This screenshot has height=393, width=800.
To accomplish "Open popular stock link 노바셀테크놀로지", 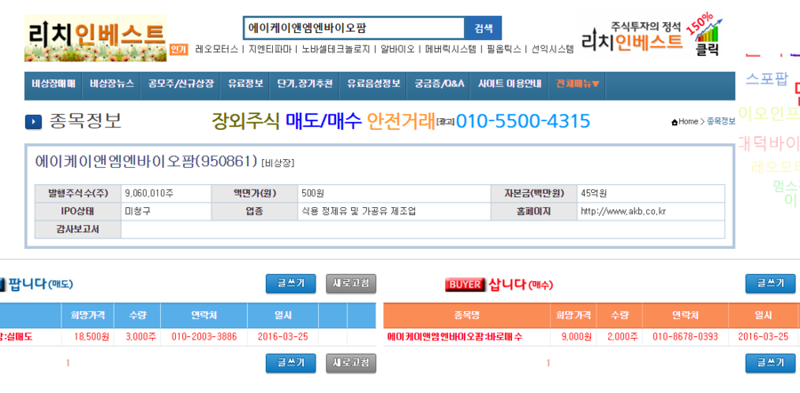I will (335, 50).
